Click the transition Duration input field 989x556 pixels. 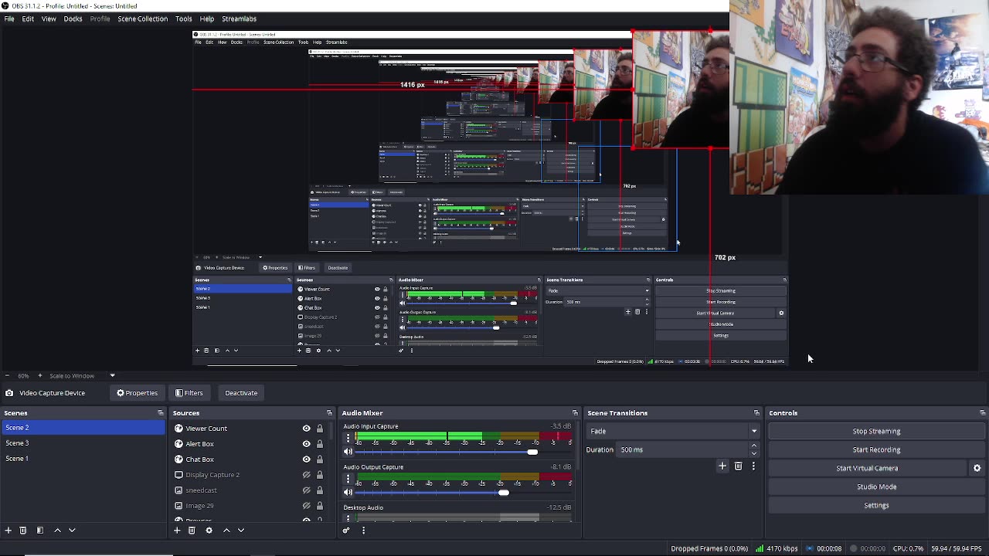[x=682, y=449]
